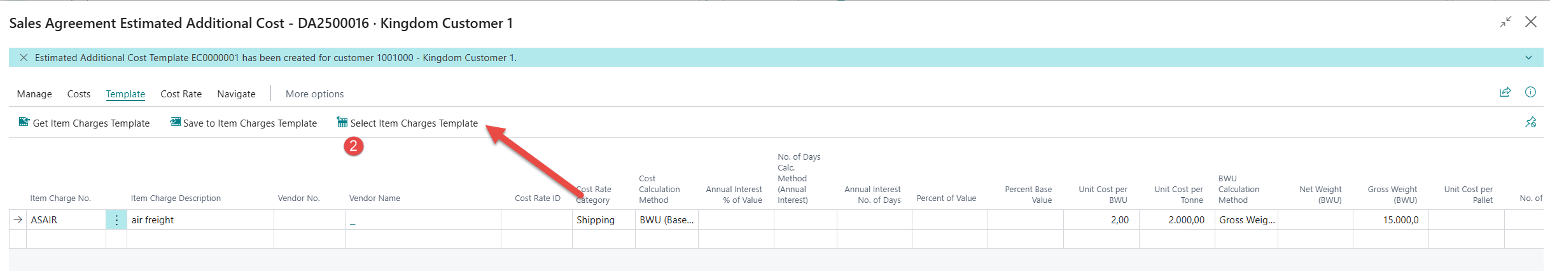Open the Manage menu
1550x271 pixels.
click(x=34, y=94)
